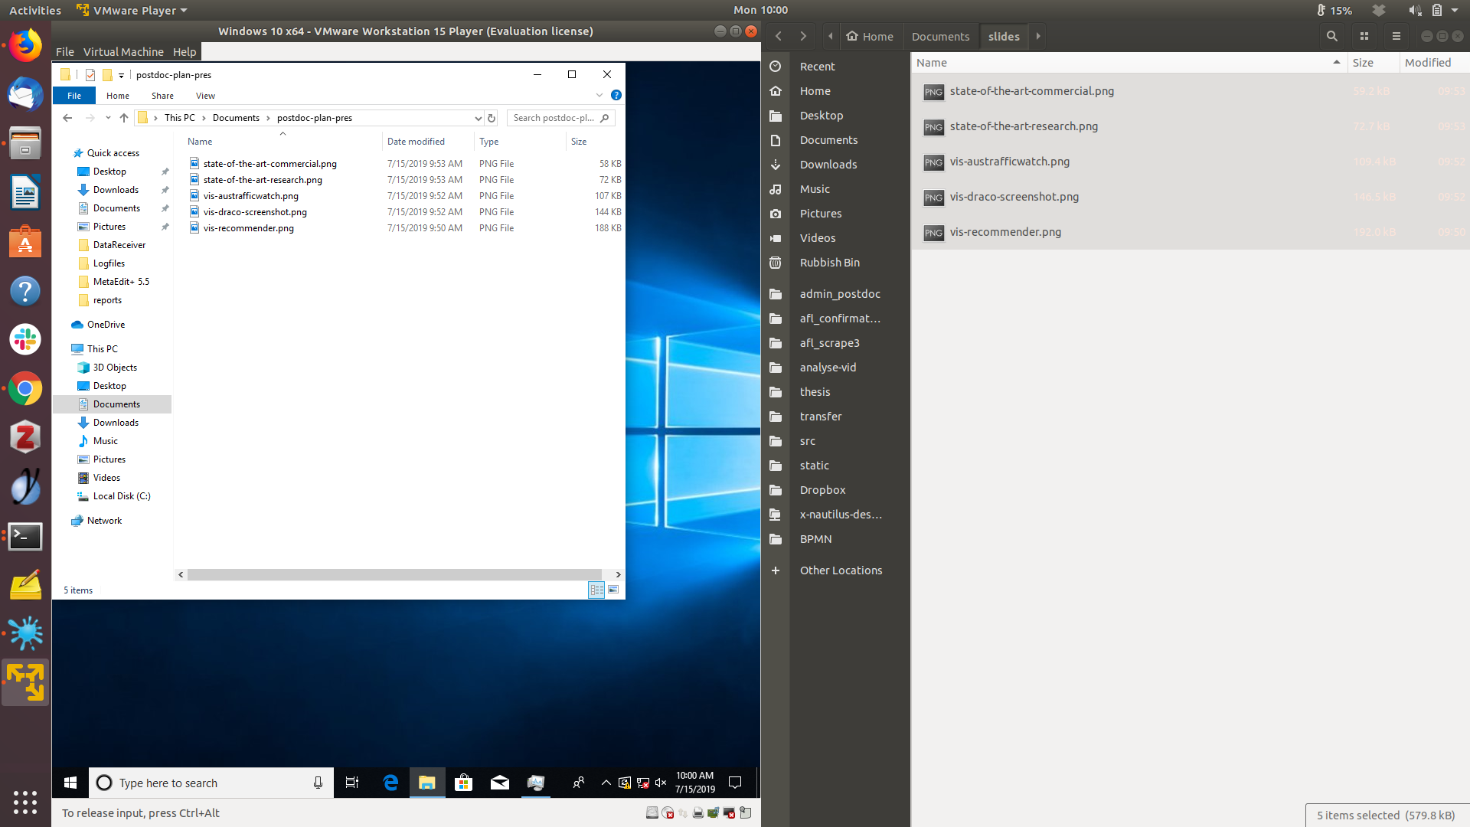Open the Explorer View ribbon tab
Image resolution: width=1470 pixels, height=827 pixels.
[x=205, y=96]
